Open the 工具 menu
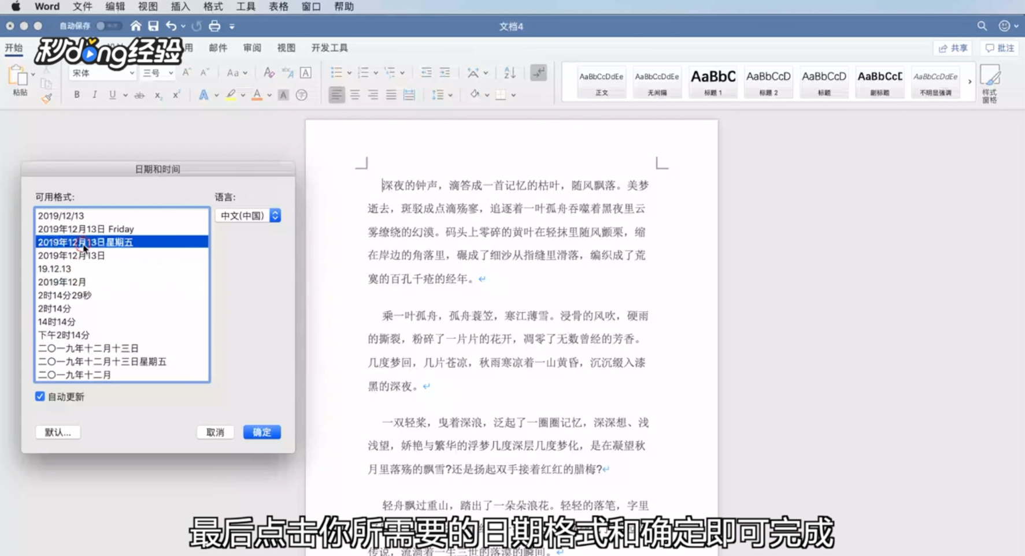This screenshot has height=556, width=1025. [x=246, y=6]
